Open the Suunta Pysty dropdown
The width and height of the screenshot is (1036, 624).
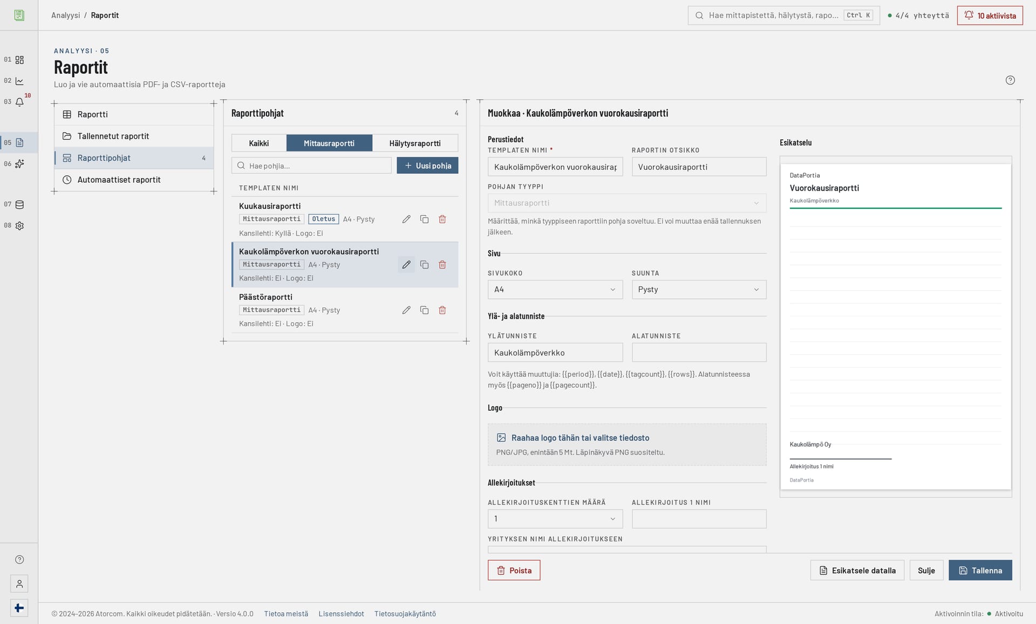point(699,290)
